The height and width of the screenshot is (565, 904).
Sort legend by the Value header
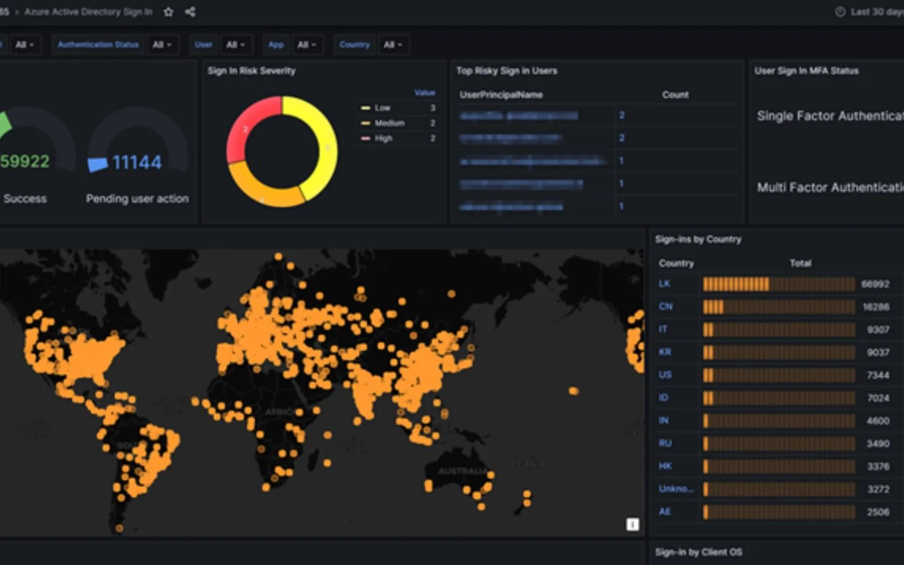424,93
